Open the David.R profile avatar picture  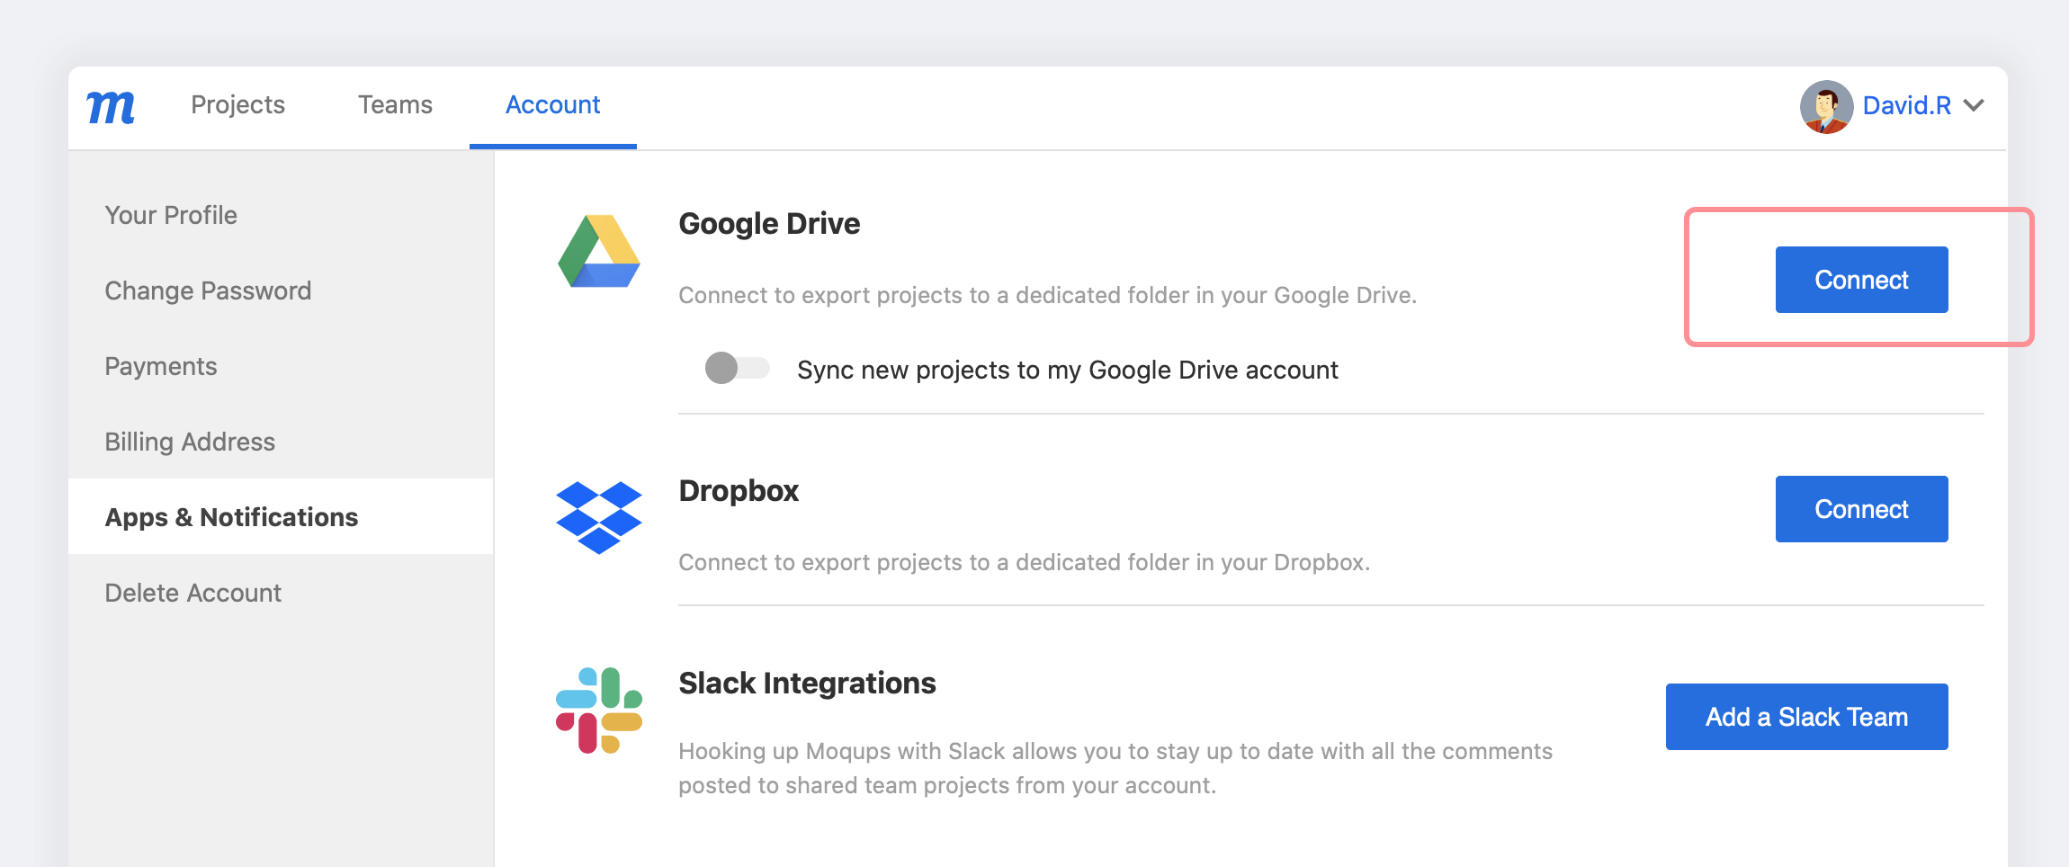click(x=1828, y=105)
